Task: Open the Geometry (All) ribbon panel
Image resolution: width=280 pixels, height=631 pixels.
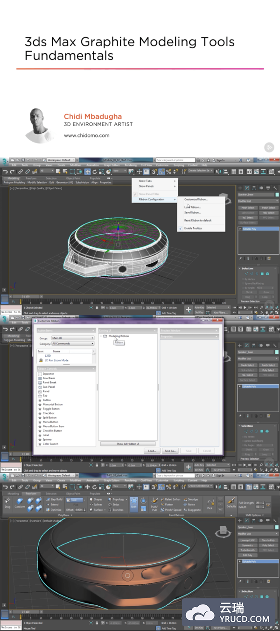Action: pos(65,183)
